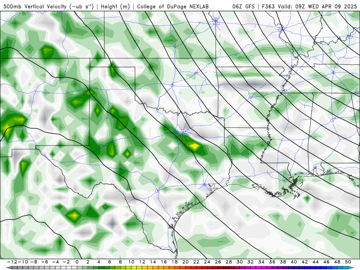Click the "16" color scale label

pos(164,262)
